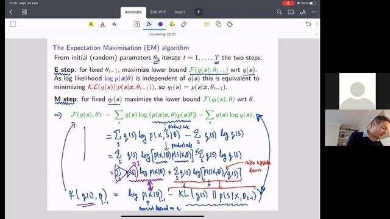The height and width of the screenshot is (219, 390).
Task: Tap the screen recording red indicator
Action: coord(288,3)
